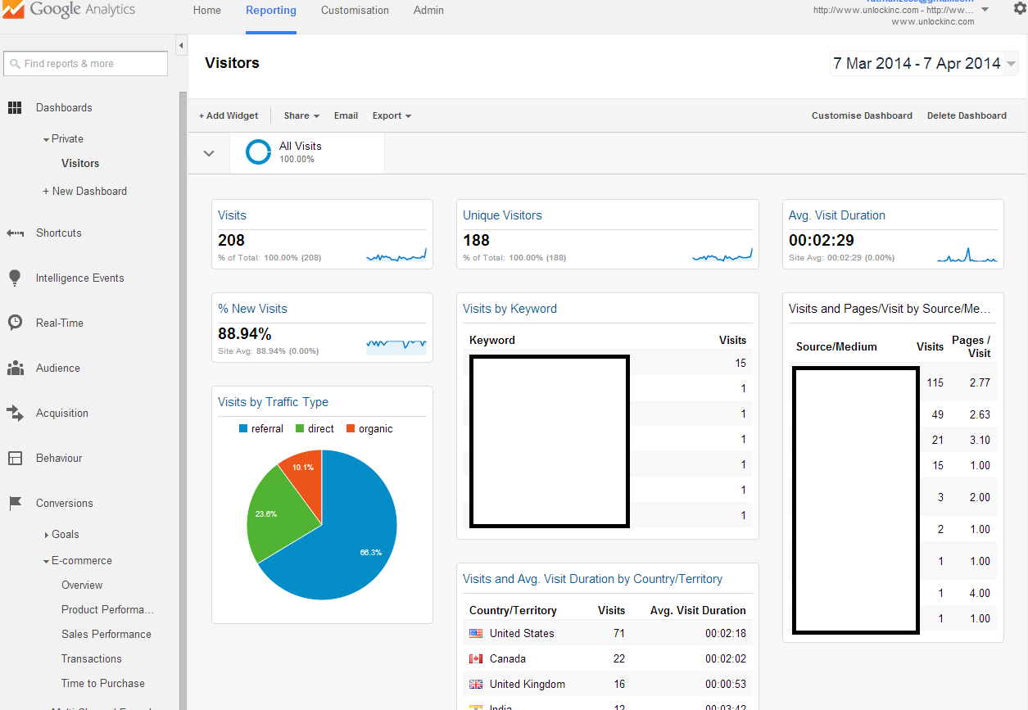Click the Conversions flag icon

(15, 503)
